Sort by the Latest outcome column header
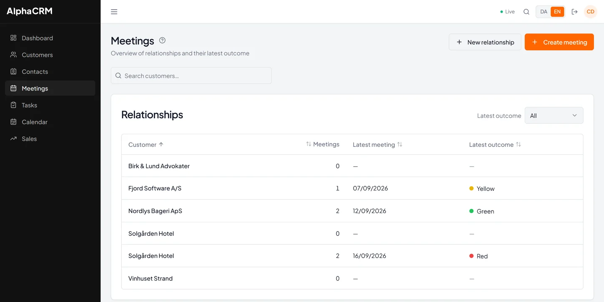 495,145
